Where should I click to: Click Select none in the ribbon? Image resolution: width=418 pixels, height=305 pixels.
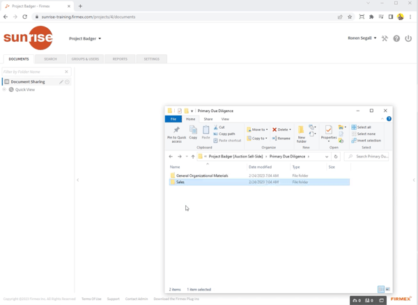tap(364, 134)
